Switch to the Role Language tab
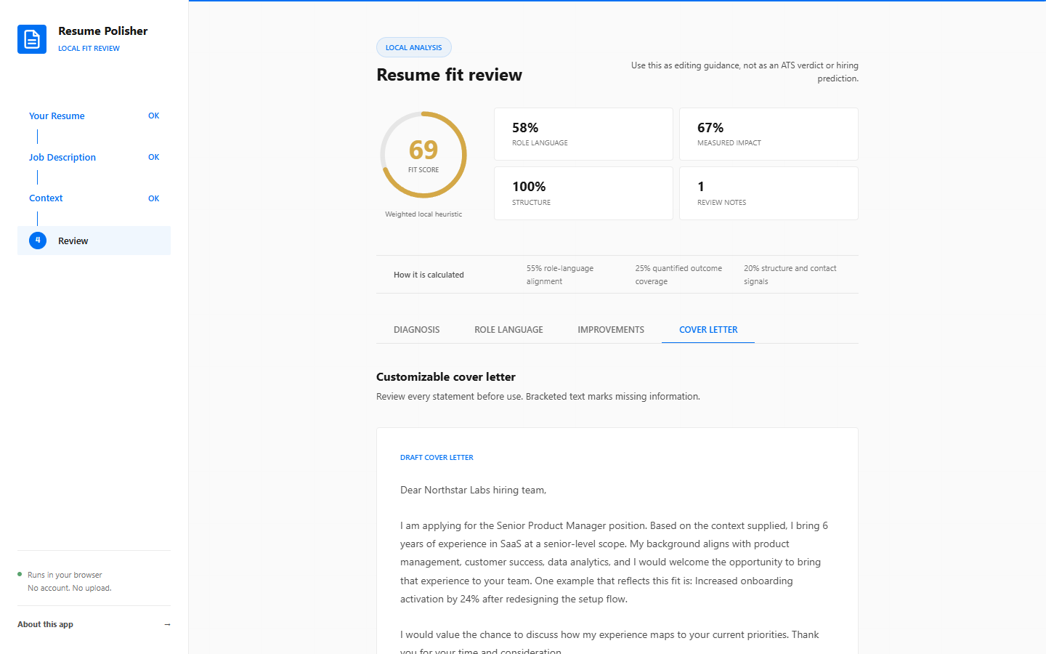Screen dimensions: 1046x654 (508, 330)
